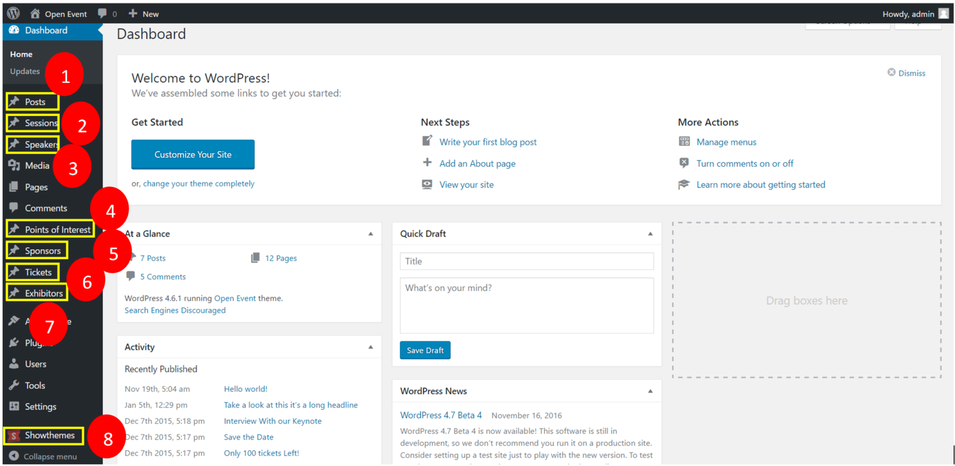This screenshot has height=466, width=955.
Task: Click the Customize Your Site button
Action: (x=193, y=154)
